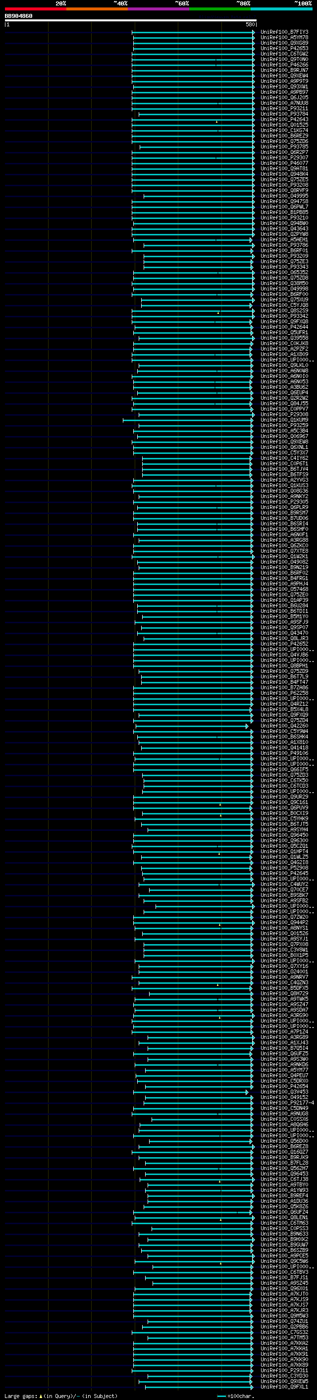
Task: Click the red ~20% identity color segment
Action: pyautogui.click(x=35, y=9)
